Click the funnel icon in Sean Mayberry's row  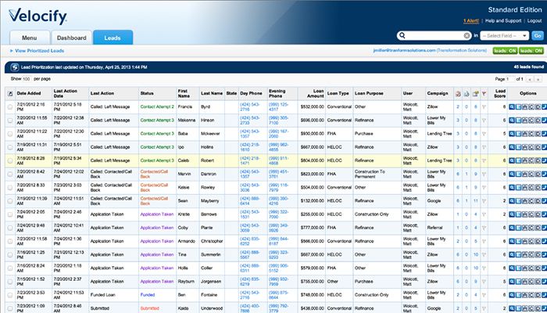tap(484, 201)
